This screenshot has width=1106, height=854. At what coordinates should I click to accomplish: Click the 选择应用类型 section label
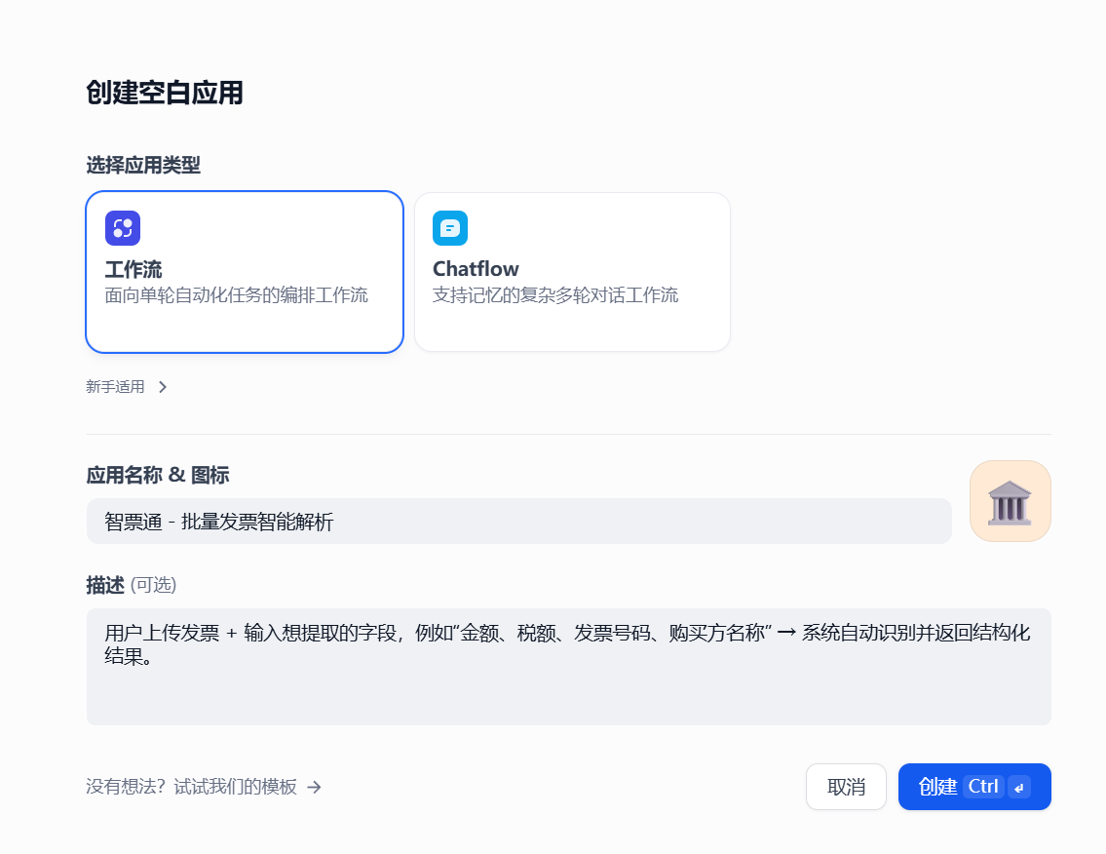(143, 165)
